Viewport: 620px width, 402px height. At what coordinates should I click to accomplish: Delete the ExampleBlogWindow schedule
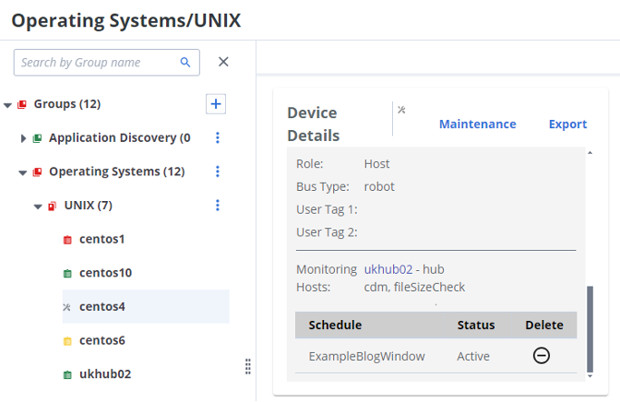542,356
